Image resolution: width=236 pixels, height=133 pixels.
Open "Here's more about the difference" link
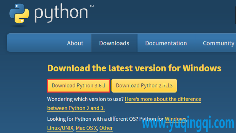163,99
